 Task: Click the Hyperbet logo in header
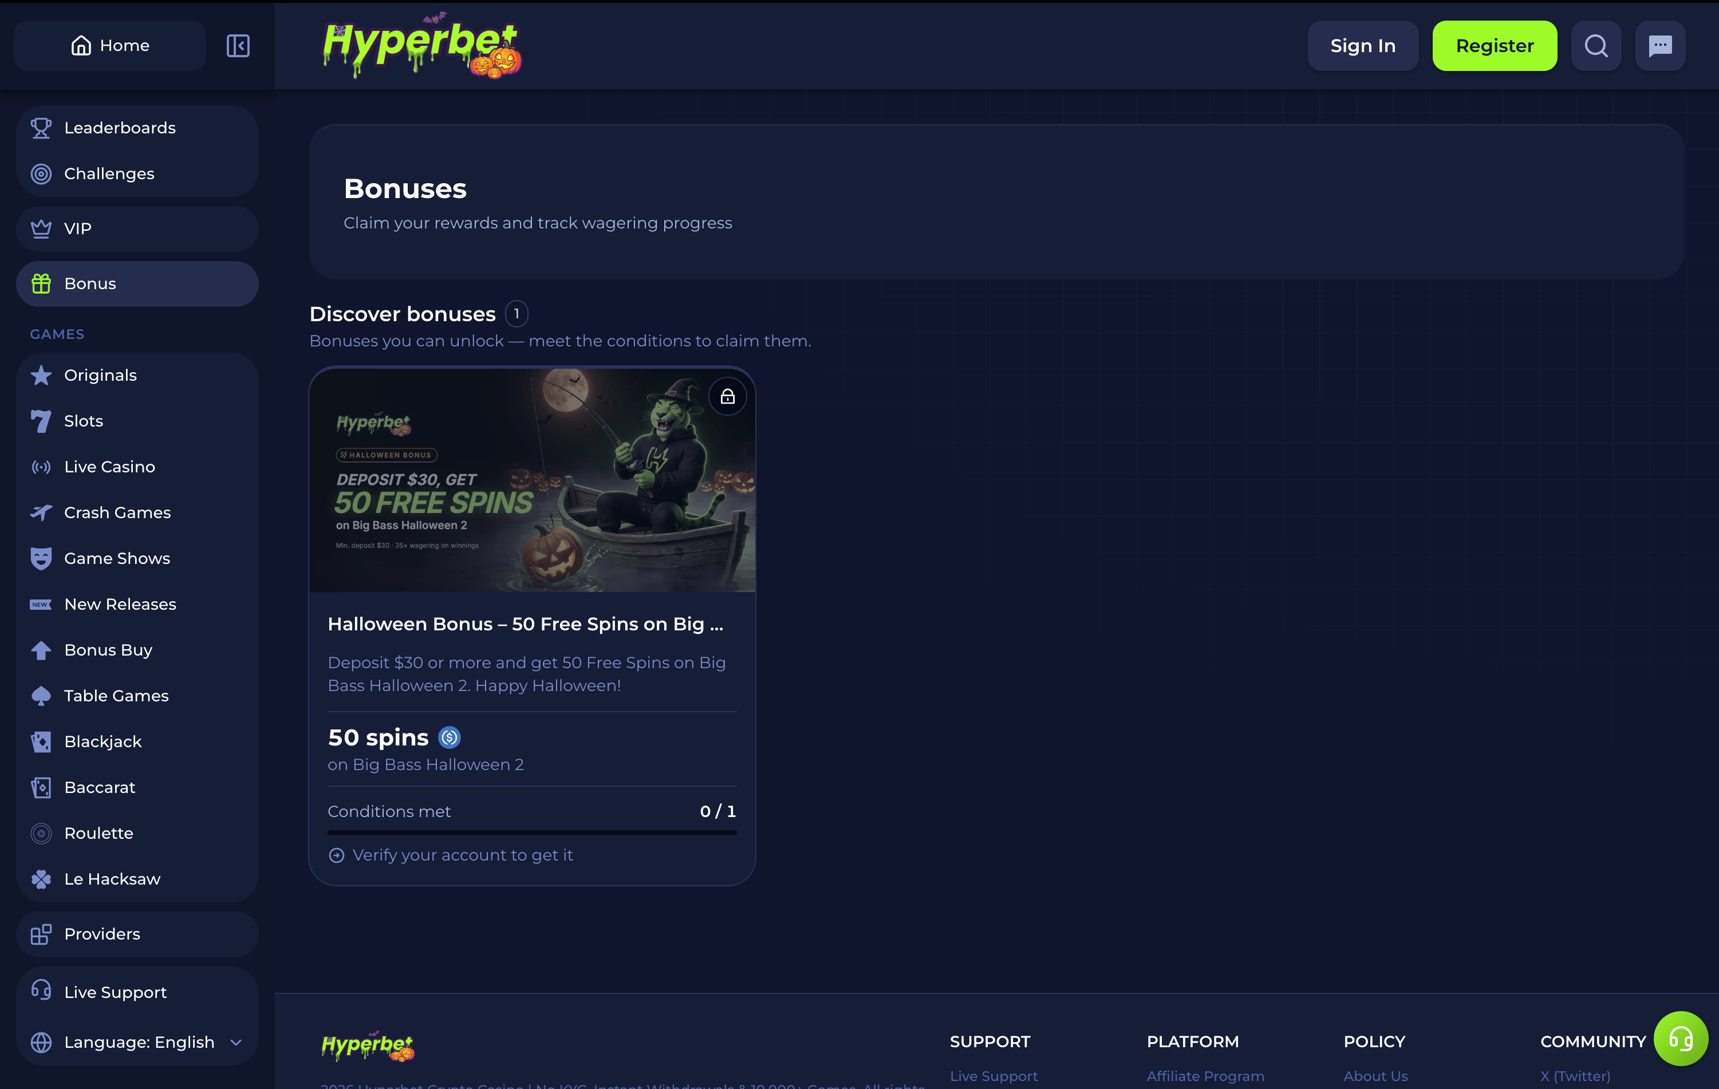click(422, 46)
